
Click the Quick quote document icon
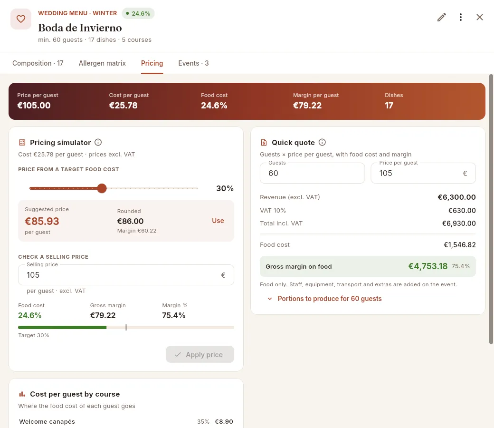pos(264,143)
